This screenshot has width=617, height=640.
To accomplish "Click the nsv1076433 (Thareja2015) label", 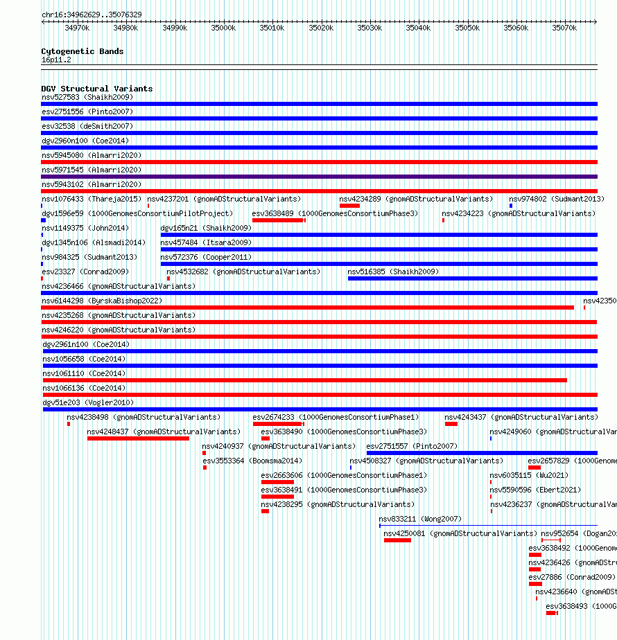I will [x=92, y=199].
